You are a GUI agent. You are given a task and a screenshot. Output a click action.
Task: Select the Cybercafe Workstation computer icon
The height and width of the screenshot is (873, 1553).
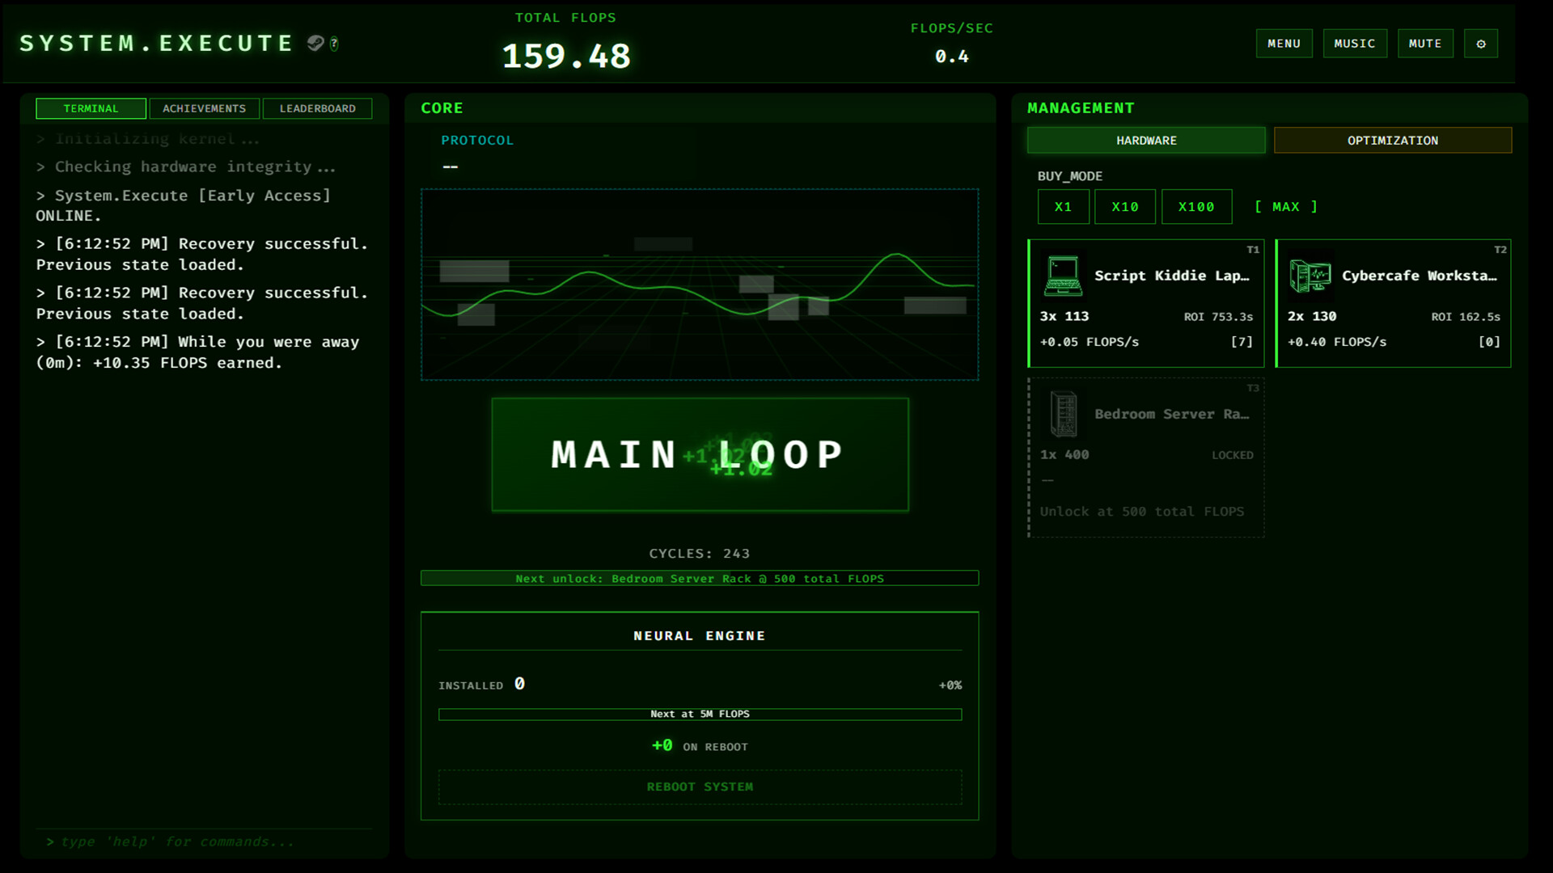1310,275
